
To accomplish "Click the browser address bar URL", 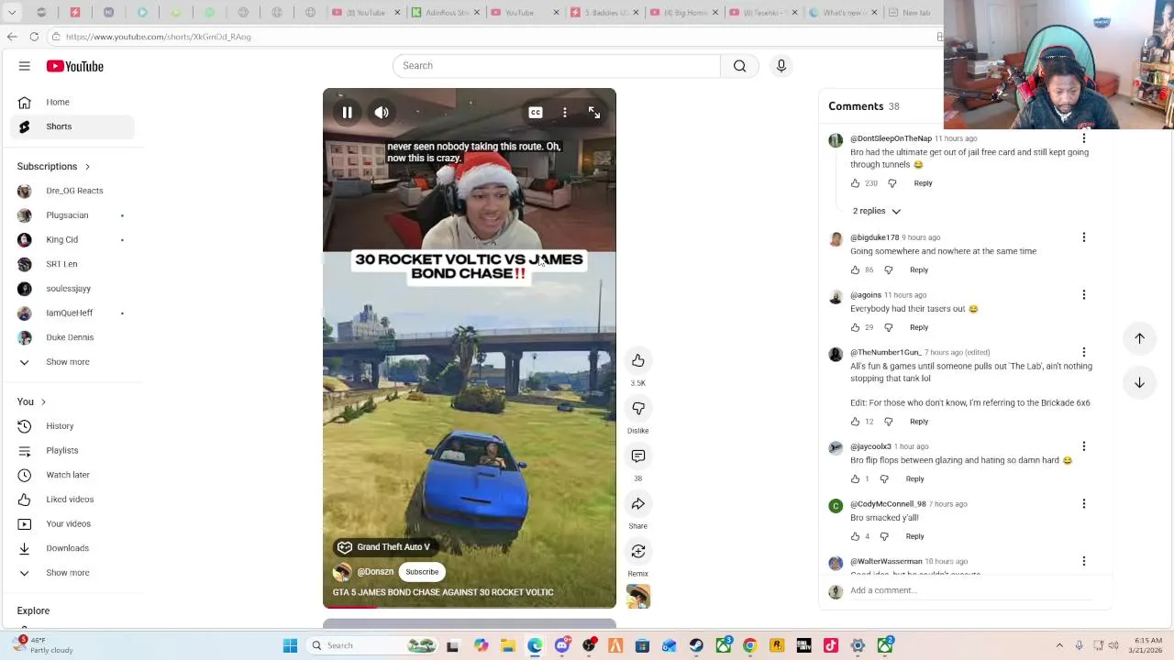I will (x=158, y=37).
